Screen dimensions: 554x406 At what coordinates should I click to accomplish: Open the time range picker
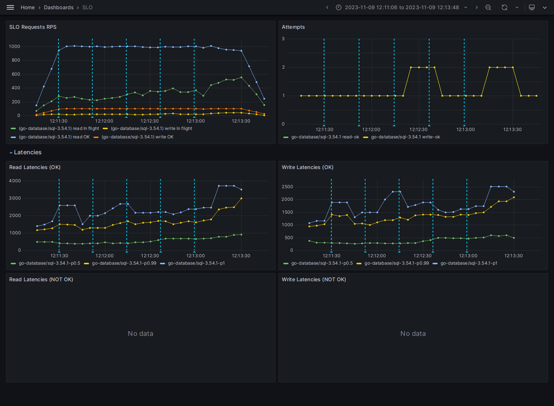point(402,7)
